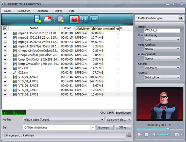The height and width of the screenshot is (142, 186).
Task: Play the preview video
Action: tap(140, 135)
